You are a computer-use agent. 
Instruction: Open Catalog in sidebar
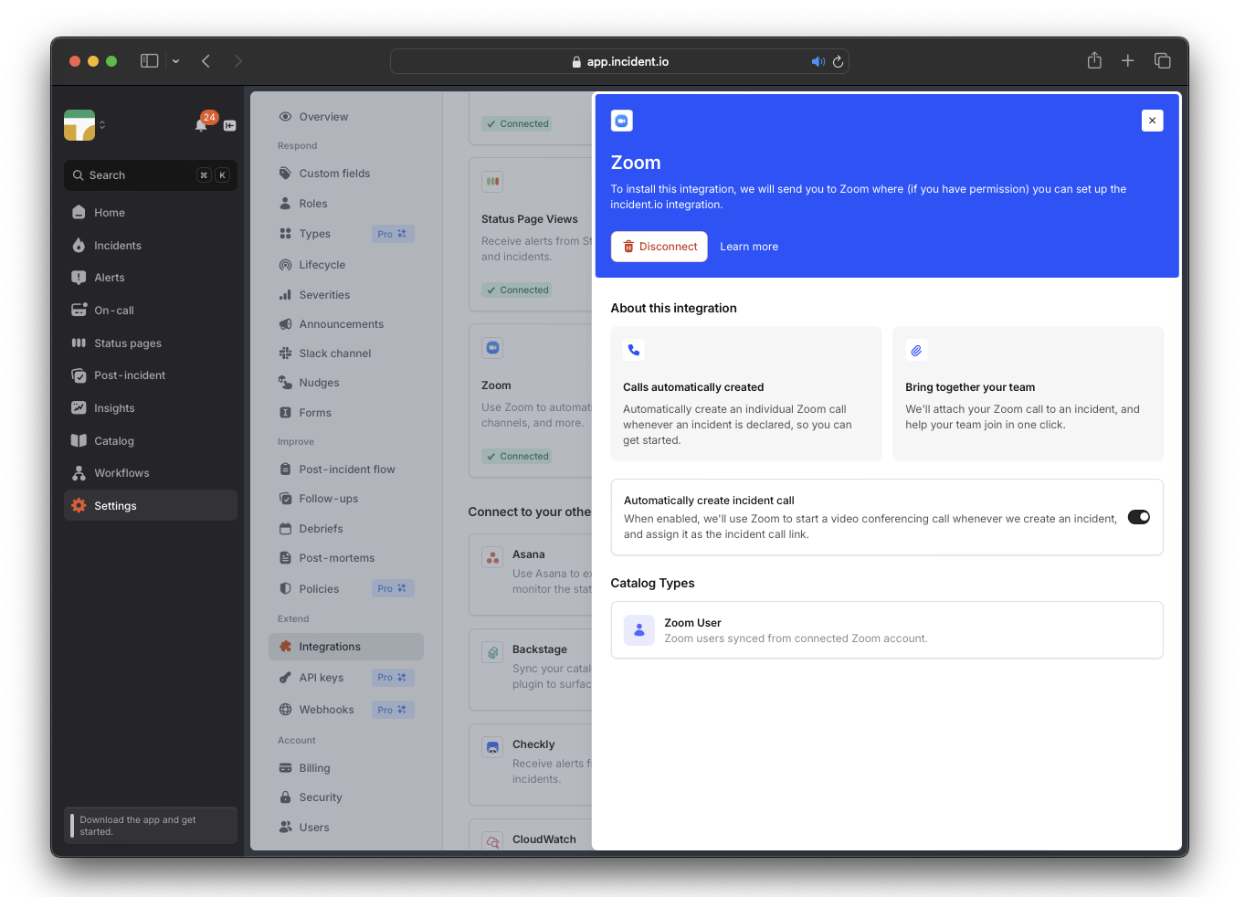pyautogui.click(x=151, y=441)
